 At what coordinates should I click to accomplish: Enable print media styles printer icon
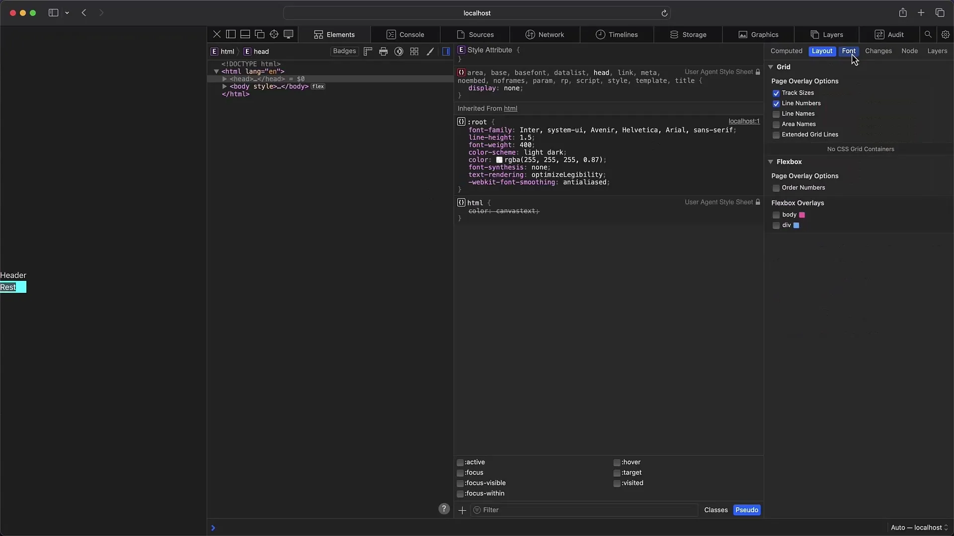(x=383, y=51)
